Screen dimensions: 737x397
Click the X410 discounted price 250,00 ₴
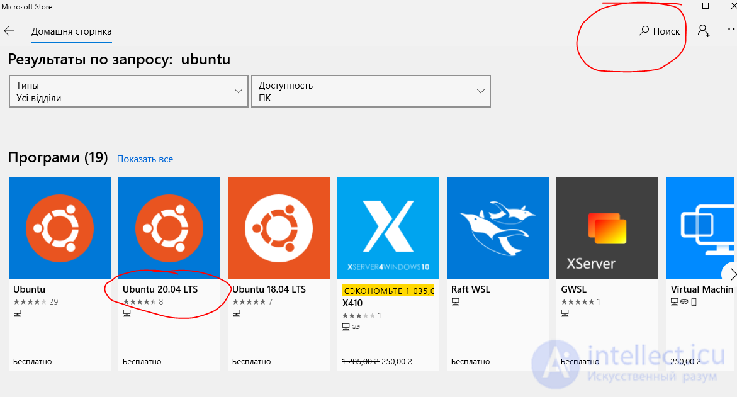pos(397,361)
